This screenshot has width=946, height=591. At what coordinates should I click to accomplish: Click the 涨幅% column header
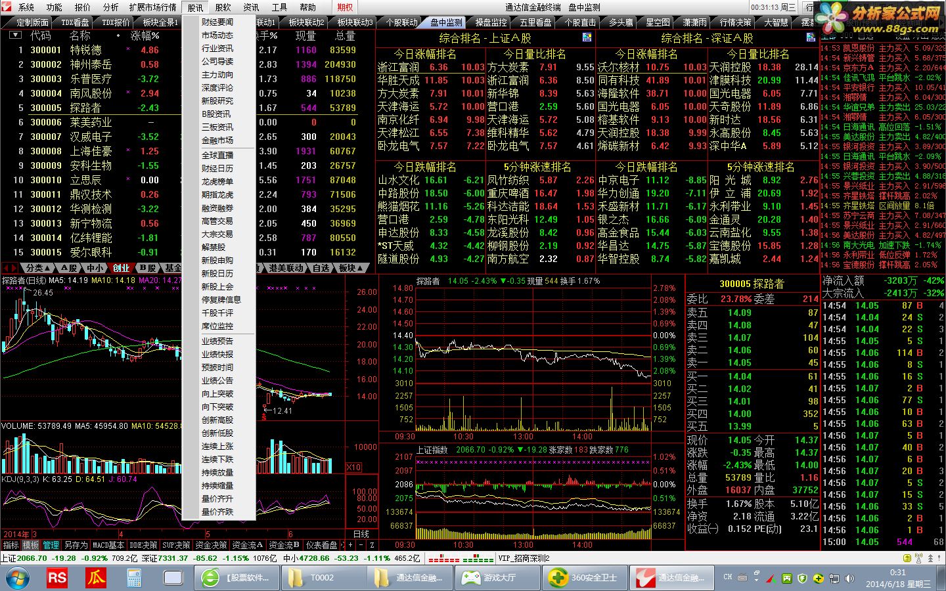(x=145, y=35)
